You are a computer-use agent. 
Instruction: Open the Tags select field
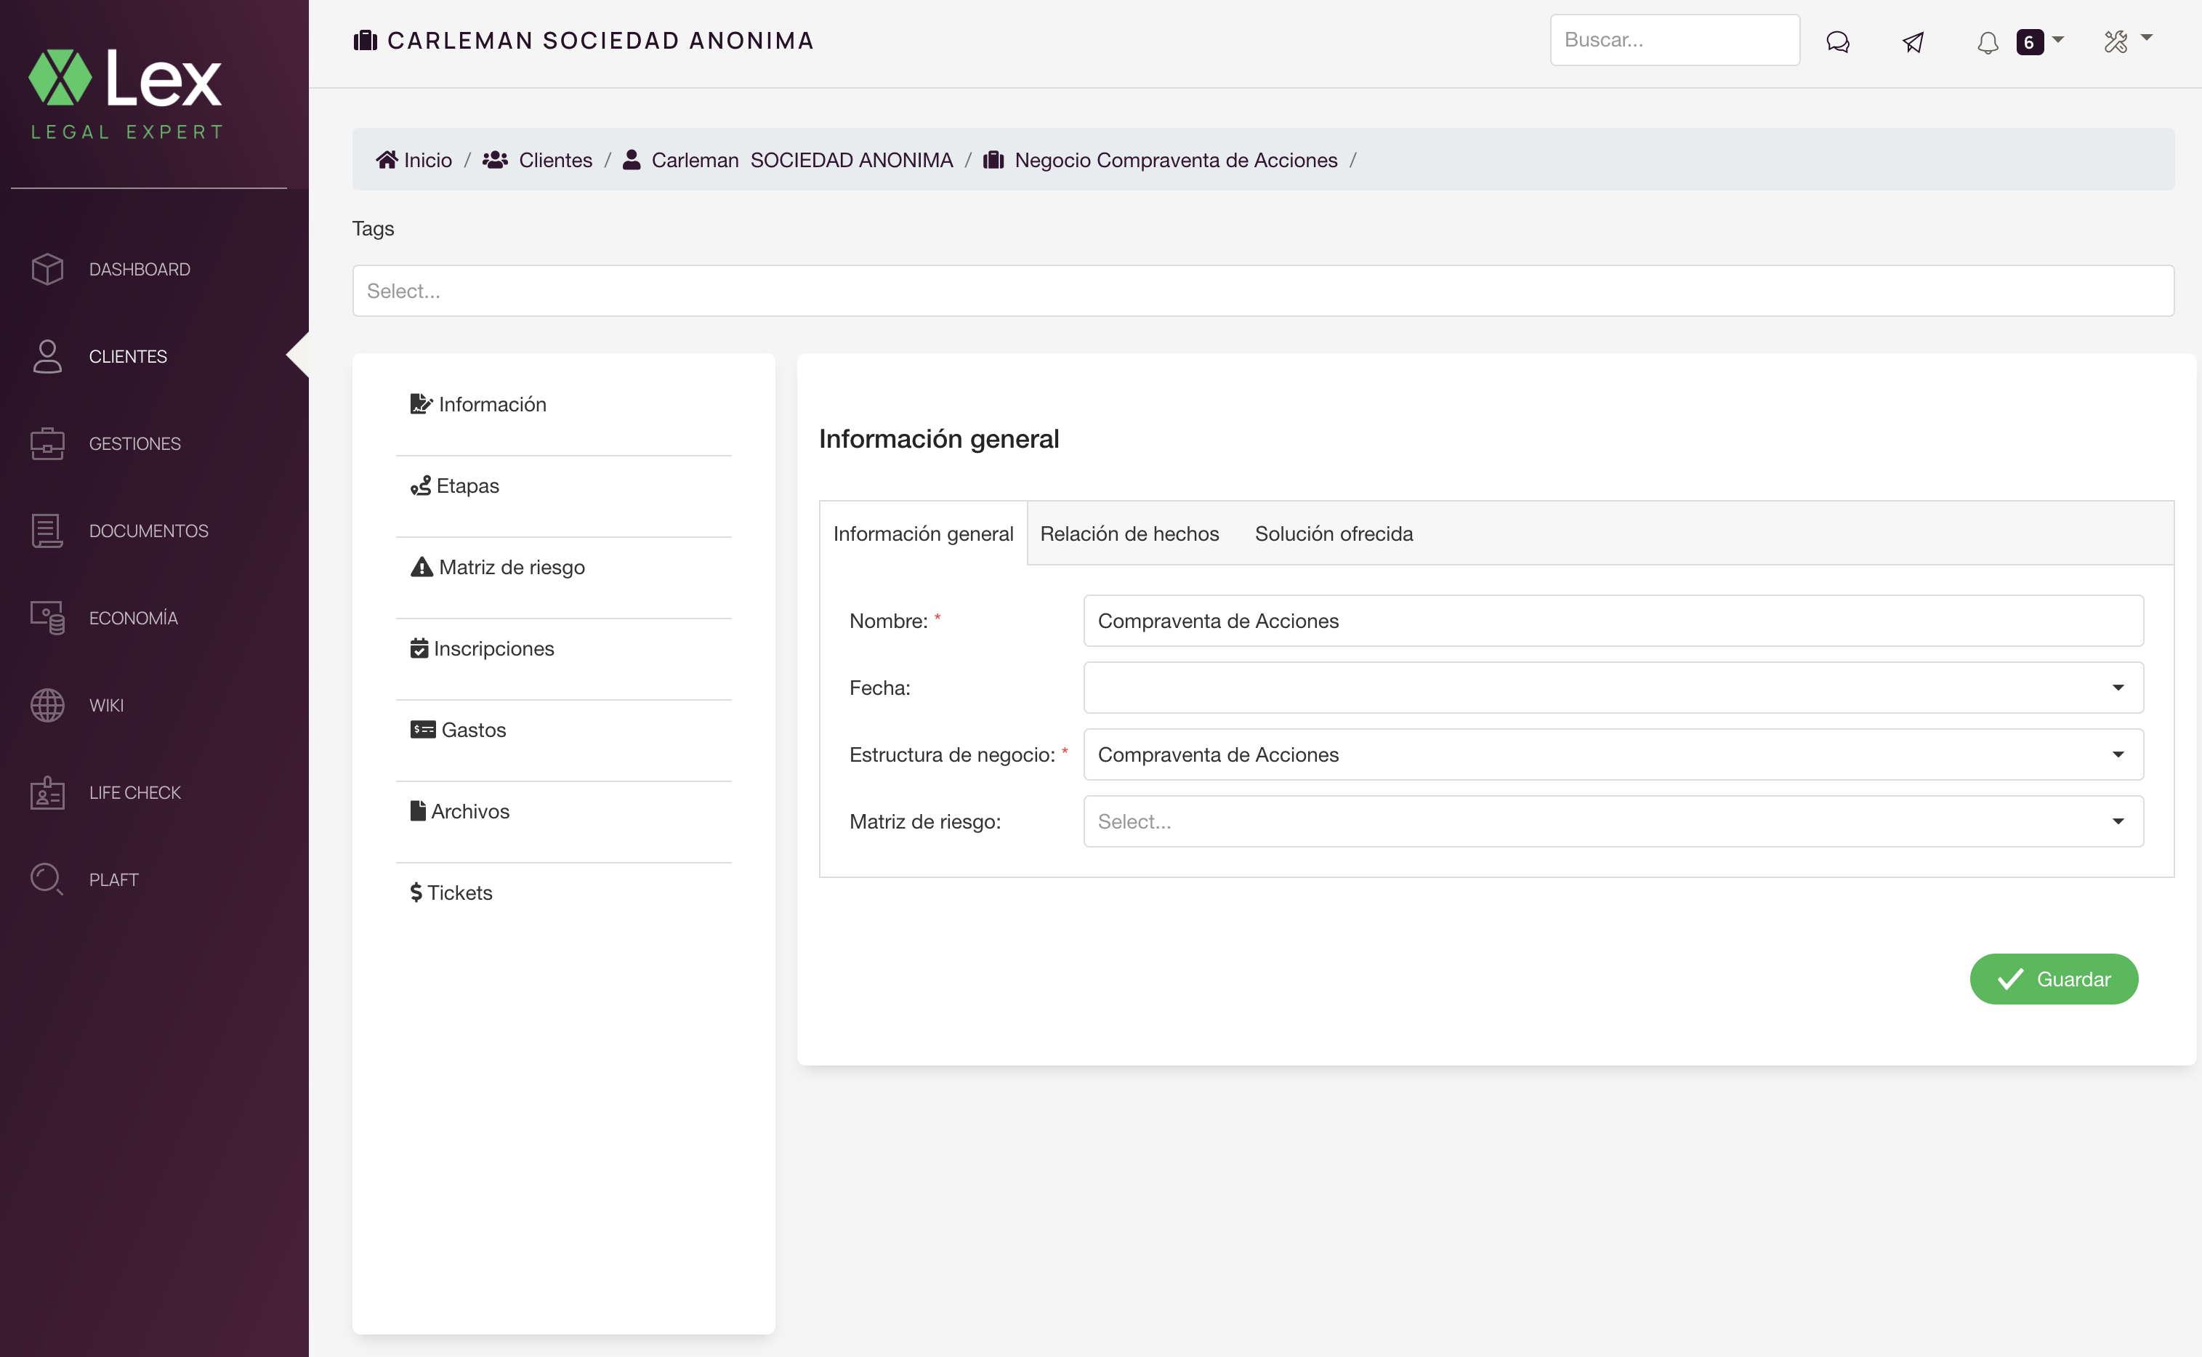click(1263, 291)
